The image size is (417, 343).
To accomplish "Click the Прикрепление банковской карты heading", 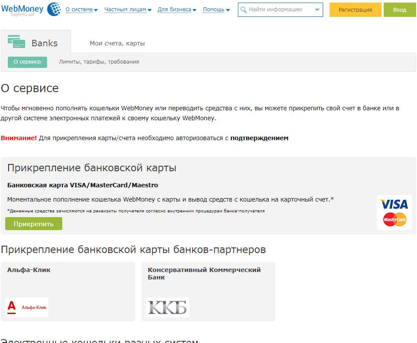I will coord(92,168).
